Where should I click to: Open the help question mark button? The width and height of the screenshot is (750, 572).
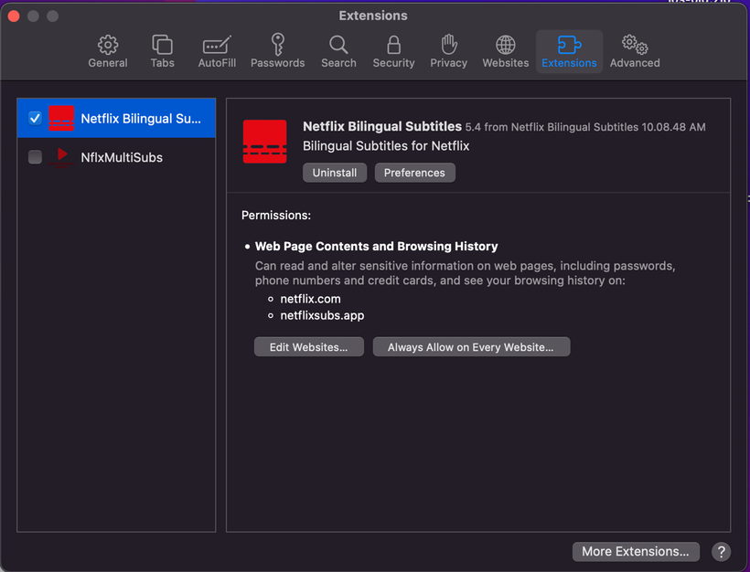click(x=721, y=552)
